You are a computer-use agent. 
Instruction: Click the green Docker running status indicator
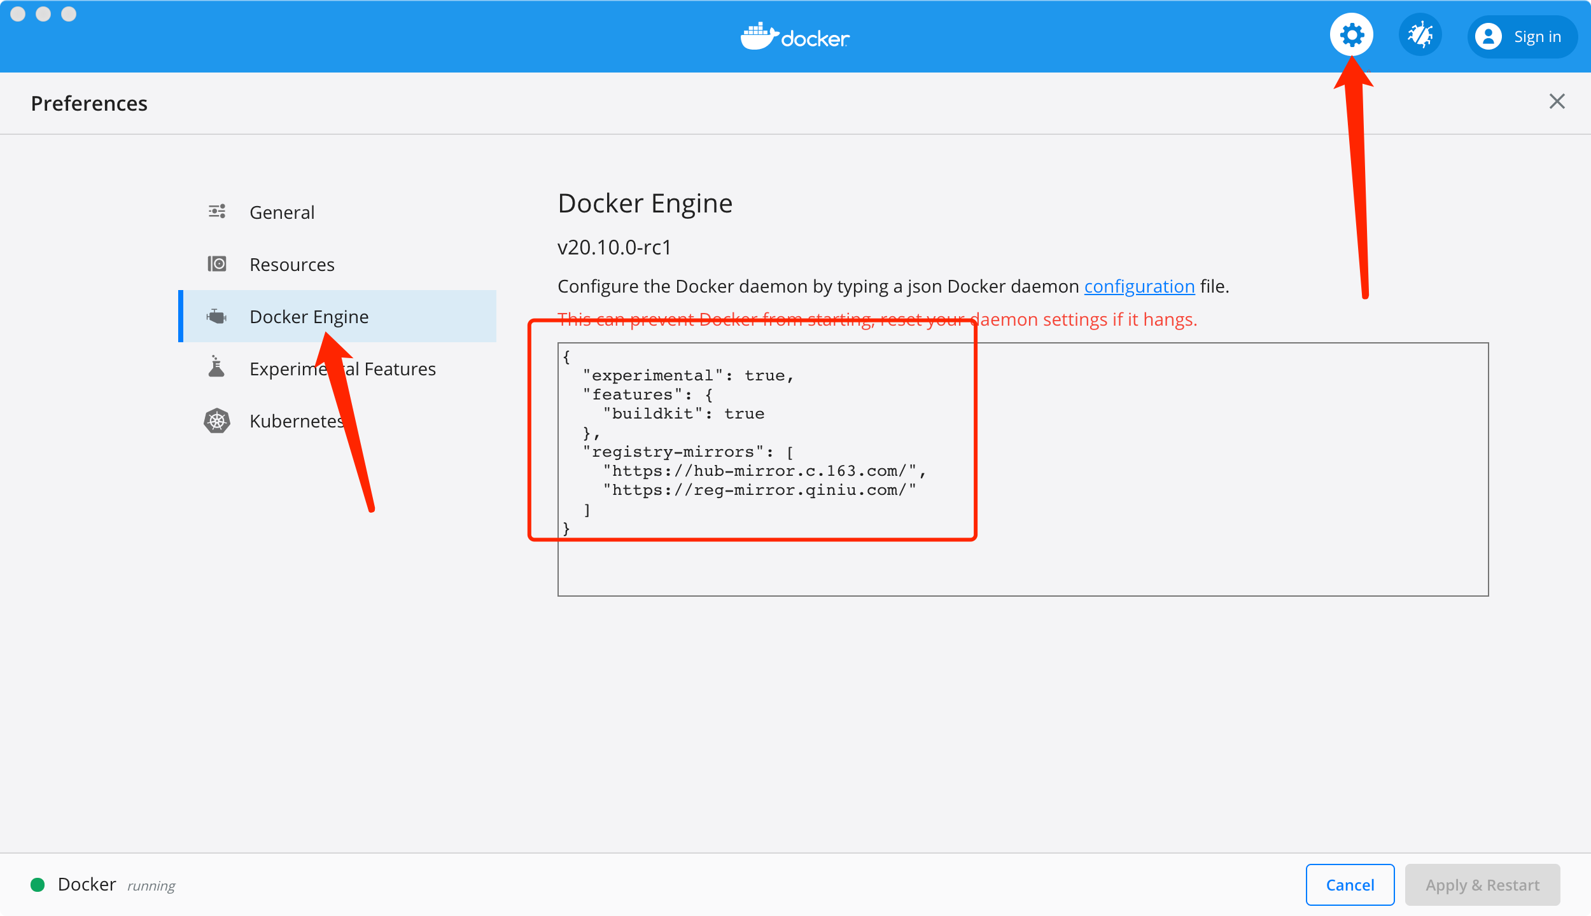pos(38,884)
